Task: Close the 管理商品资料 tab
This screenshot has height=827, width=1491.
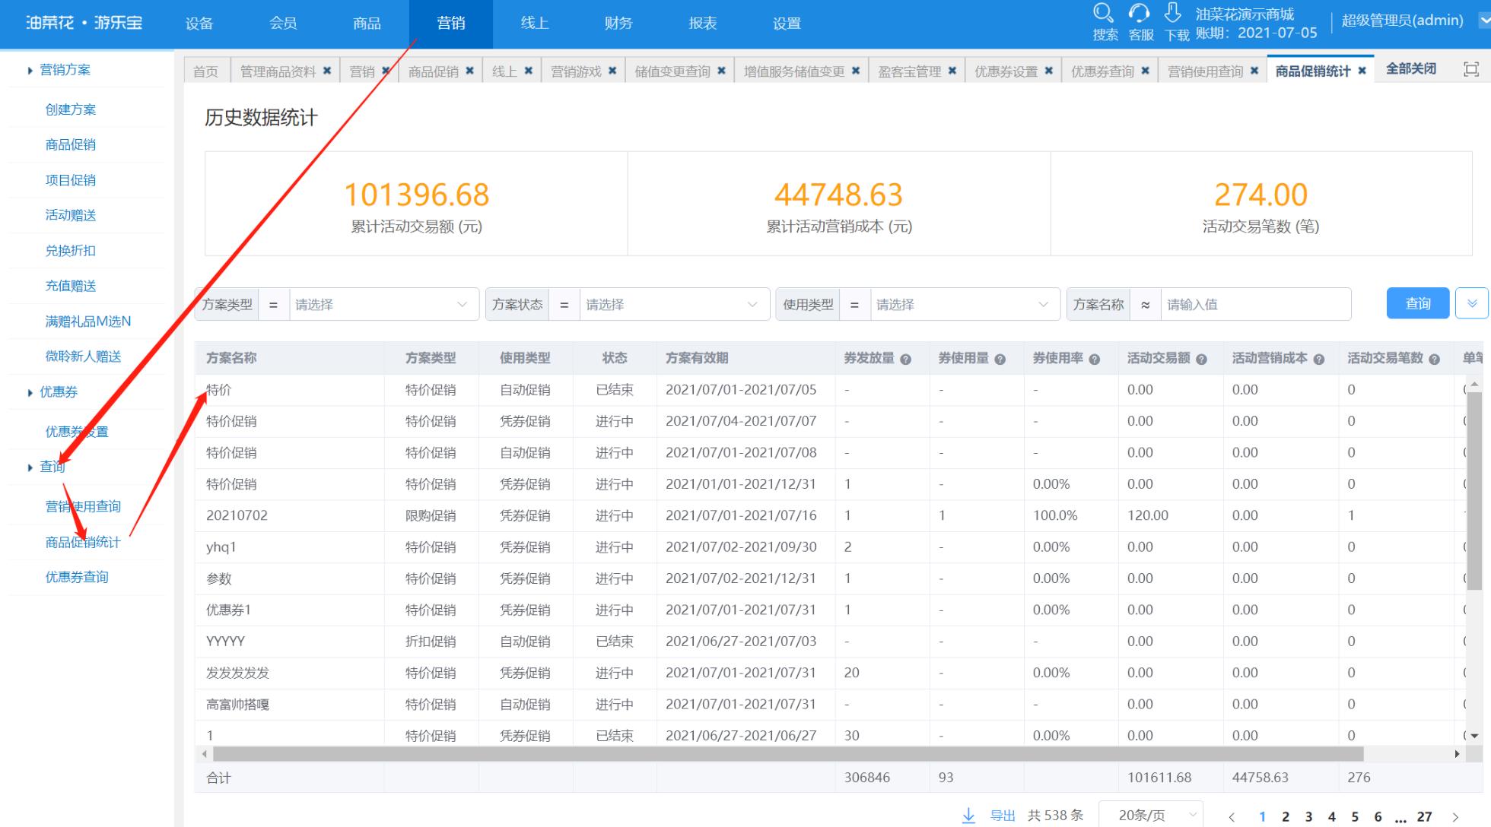Action: pos(327,71)
